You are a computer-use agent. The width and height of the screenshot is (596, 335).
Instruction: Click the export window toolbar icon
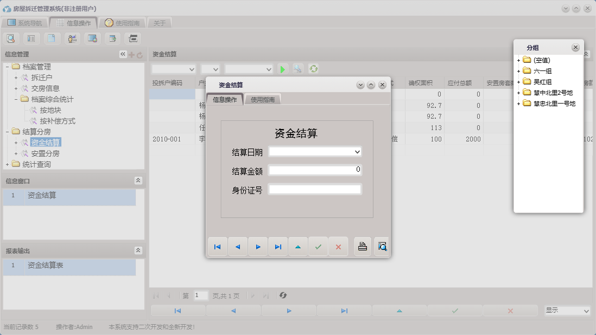tap(112, 38)
